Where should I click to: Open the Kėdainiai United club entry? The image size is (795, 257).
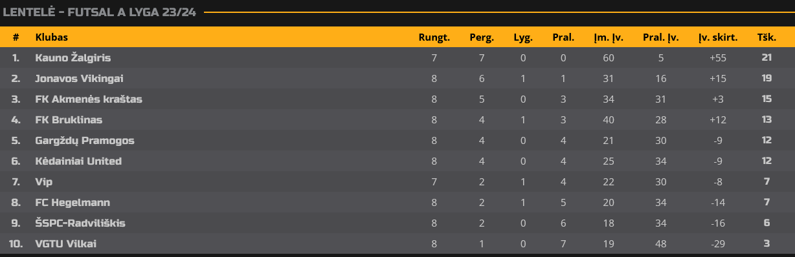tap(78, 161)
